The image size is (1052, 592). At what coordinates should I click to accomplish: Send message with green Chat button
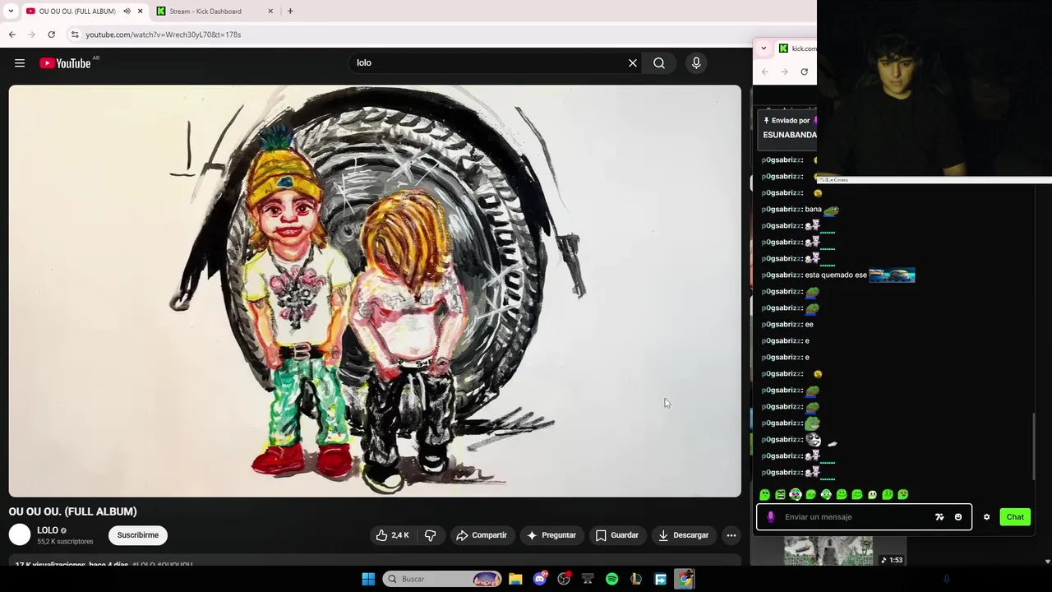[1015, 517]
